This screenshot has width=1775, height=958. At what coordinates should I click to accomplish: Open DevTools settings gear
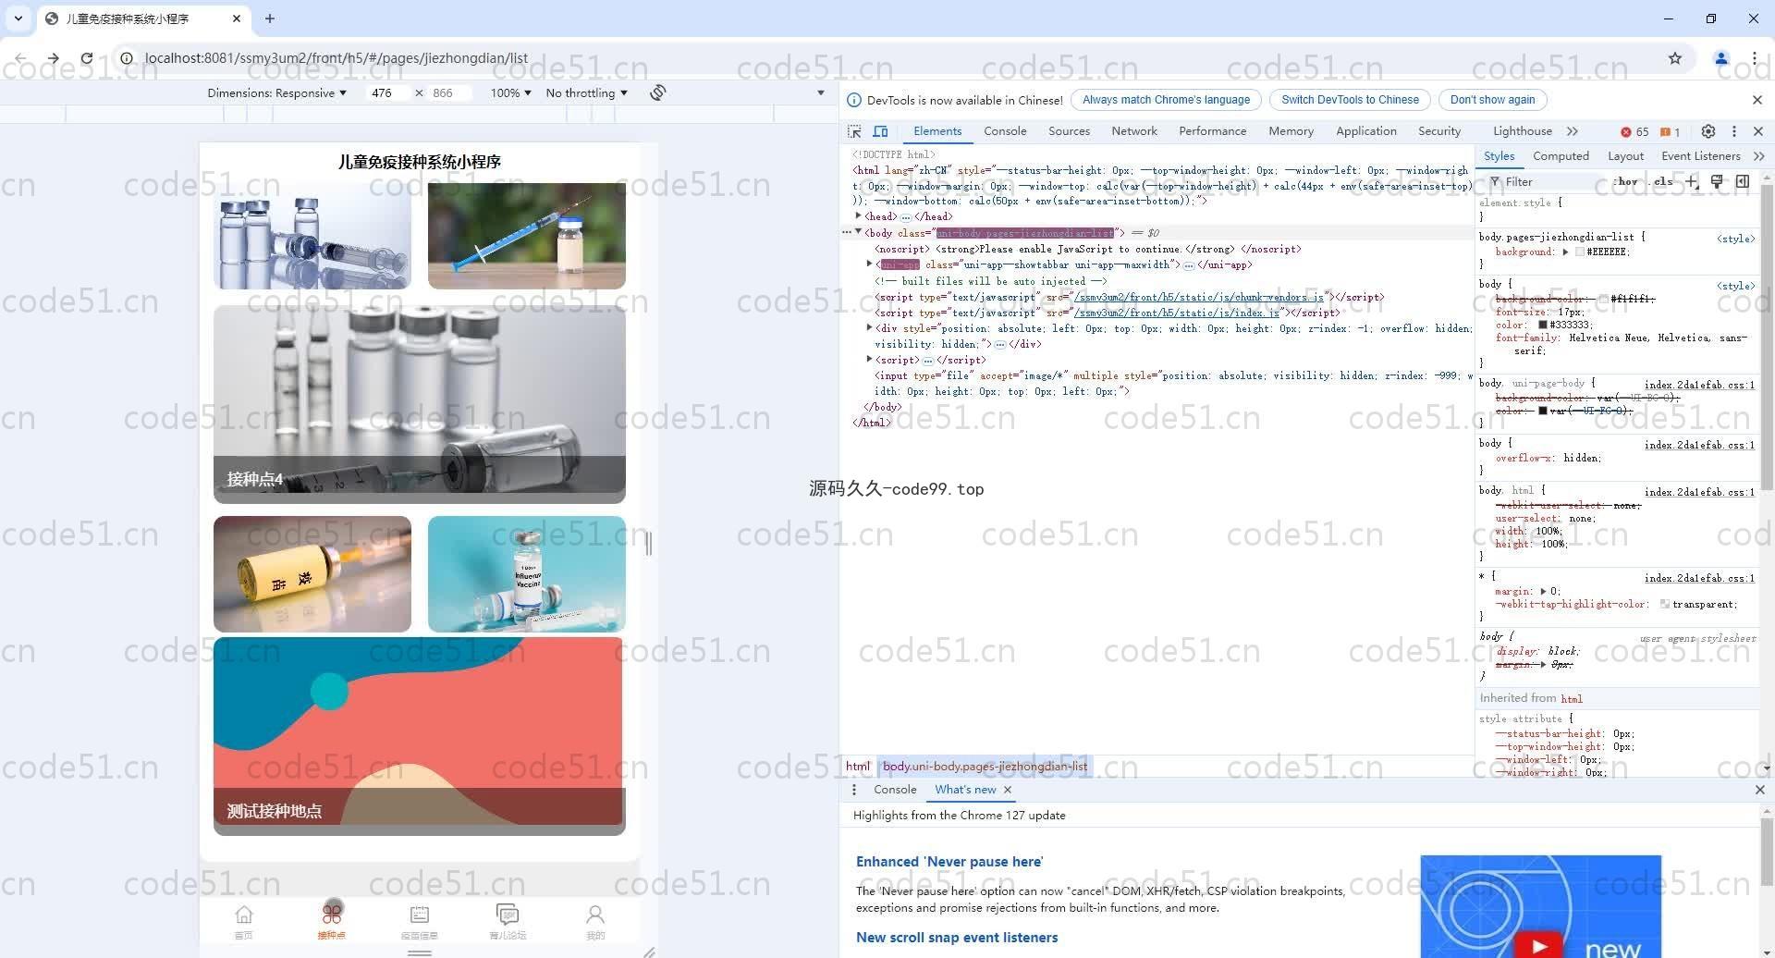click(1708, 131)
